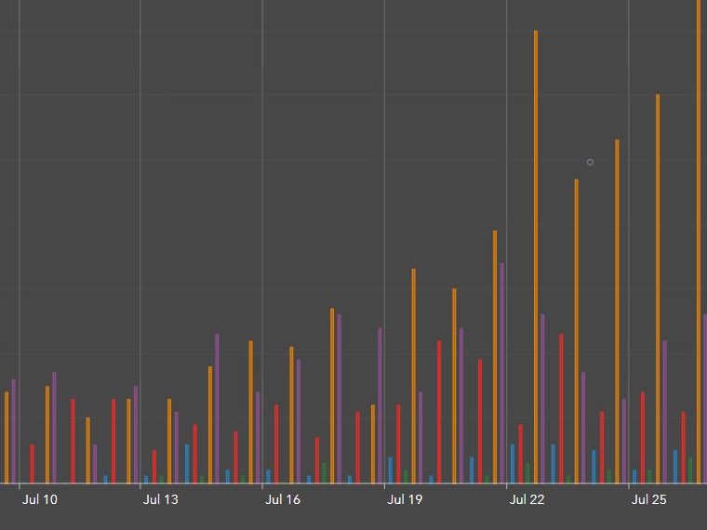Click the "Jul 16" x-axis label

[x=283, y=500]
